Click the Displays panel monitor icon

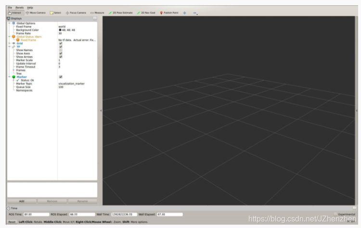[x=9, y=18]
